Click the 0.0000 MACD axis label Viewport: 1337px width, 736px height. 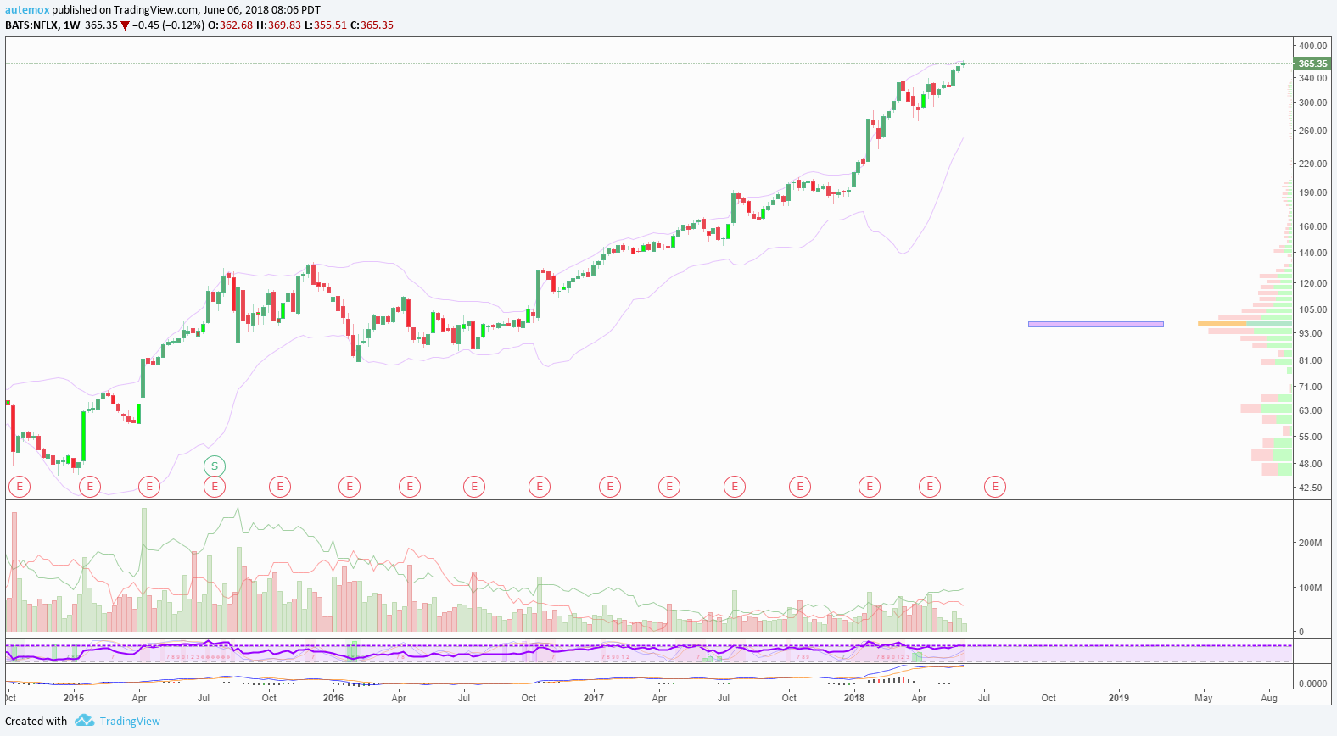1312,683
